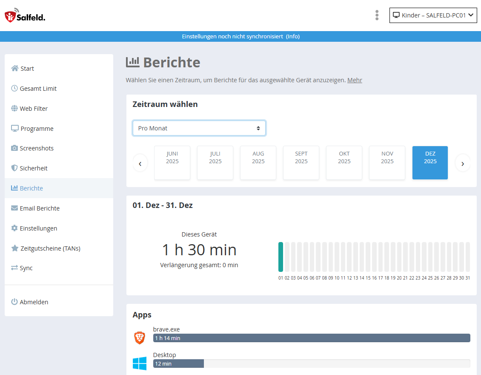This screenshot has height=375, width=481.
Task: Follow the Mehr link
Action: 355,80
